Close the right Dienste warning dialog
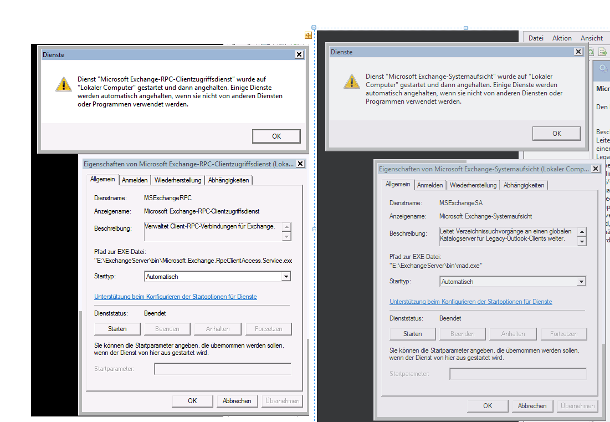This screenshot has height=422, width=610. (x=578, y=52)
